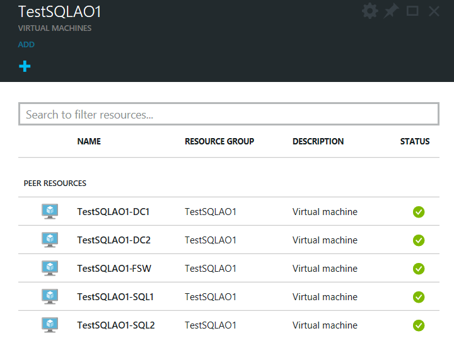Click the TestSQLAO1-DC2 virtual machine icon
Screen dimensions: 454x338
point(50,240)
